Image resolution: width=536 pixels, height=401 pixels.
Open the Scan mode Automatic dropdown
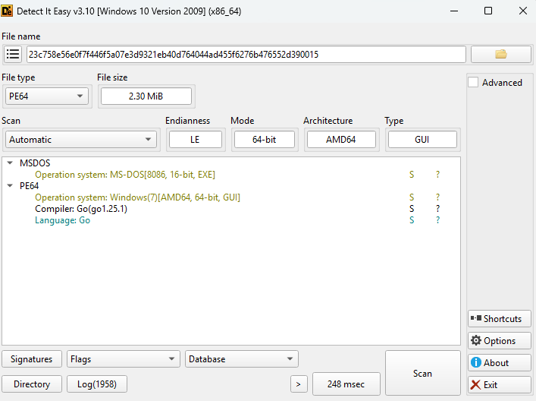click(81, 140)
